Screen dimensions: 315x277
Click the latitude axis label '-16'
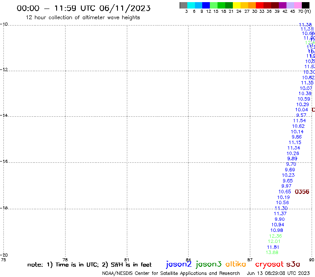coord(4,162)
